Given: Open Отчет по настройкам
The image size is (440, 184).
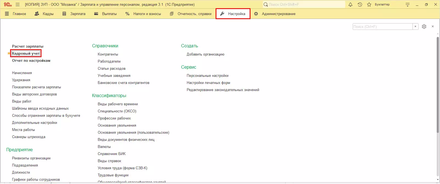Looking at the screenshot, I should (31, 60).
